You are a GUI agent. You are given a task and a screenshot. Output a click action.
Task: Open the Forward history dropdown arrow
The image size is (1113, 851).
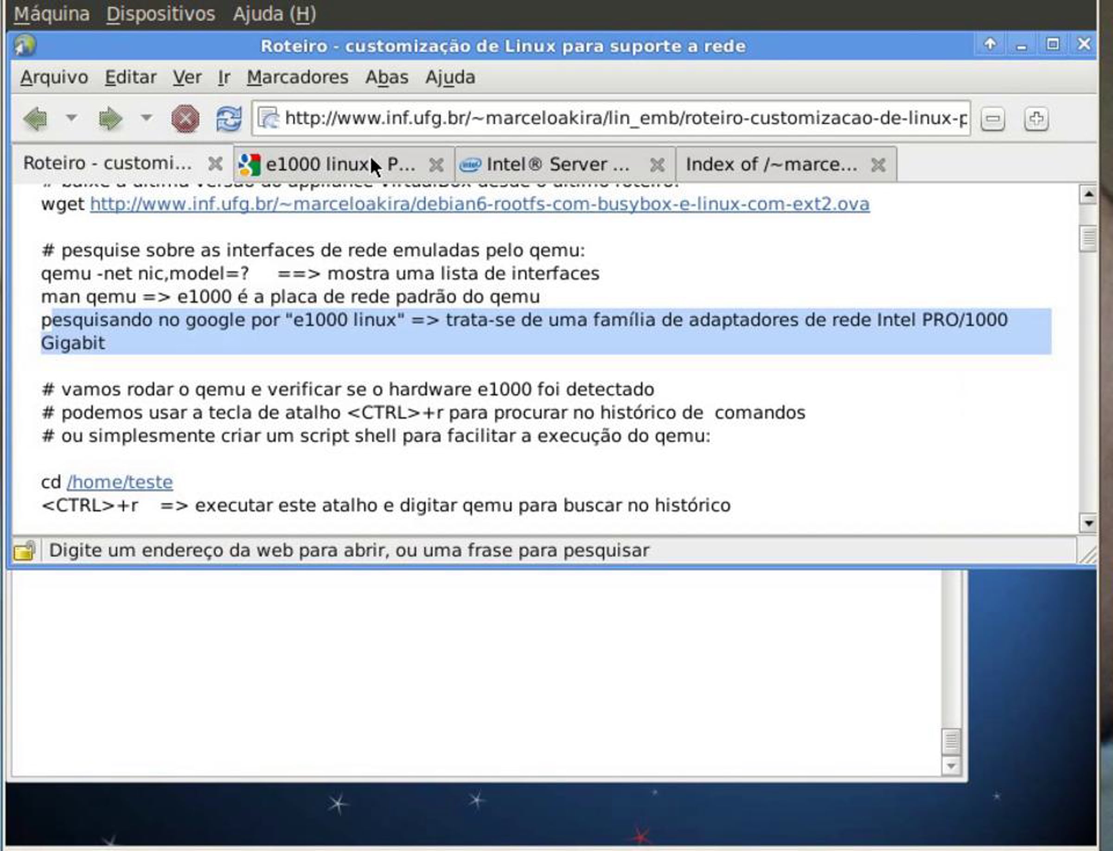(x=147, y=118)
